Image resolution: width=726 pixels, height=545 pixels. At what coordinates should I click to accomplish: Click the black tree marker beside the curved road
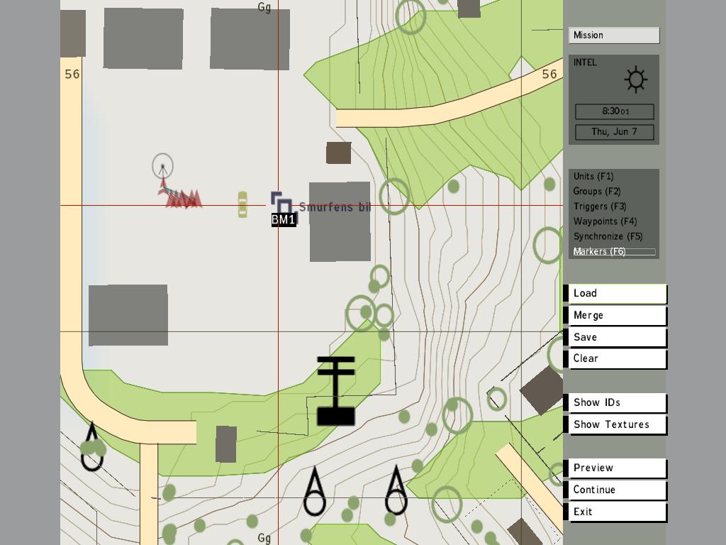point(91,446)
